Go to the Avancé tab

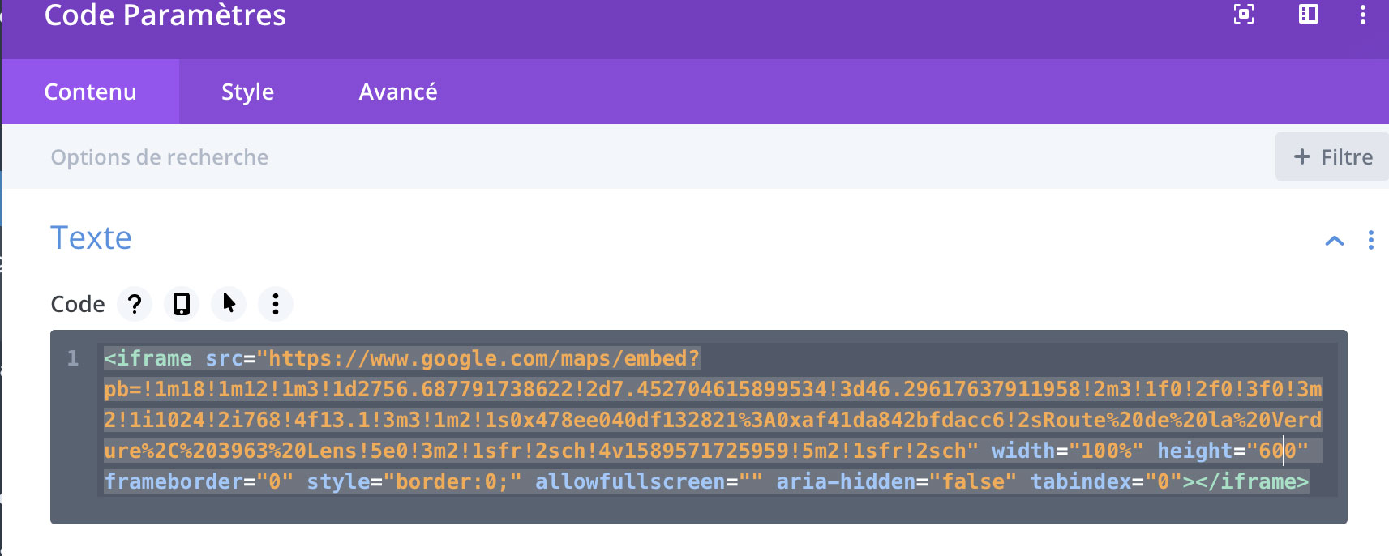point(398,92)
